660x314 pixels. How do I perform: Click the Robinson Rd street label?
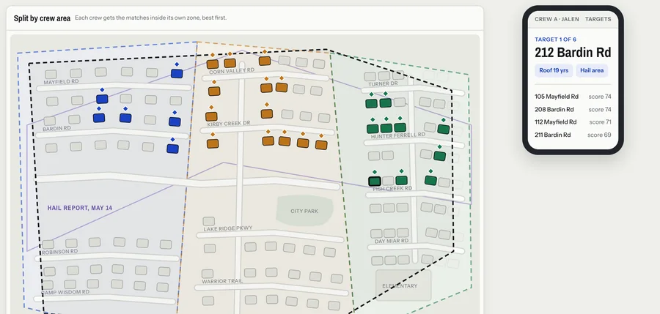[59, 251]
